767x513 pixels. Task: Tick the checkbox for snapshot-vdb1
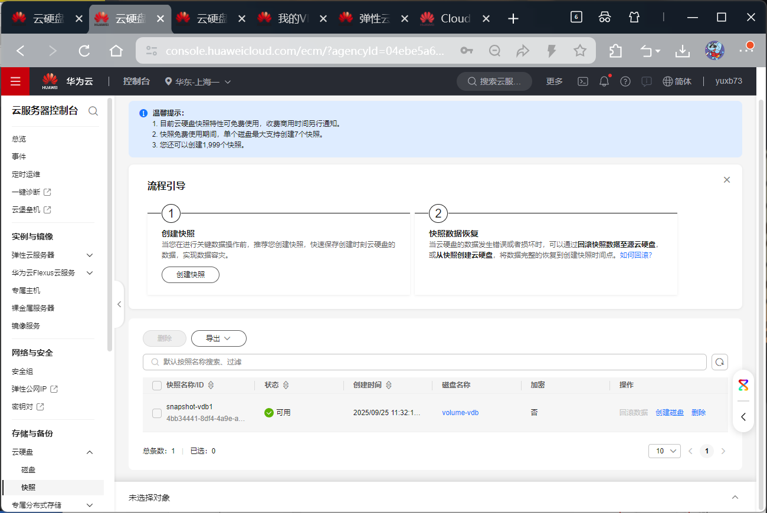coord(157,413)
